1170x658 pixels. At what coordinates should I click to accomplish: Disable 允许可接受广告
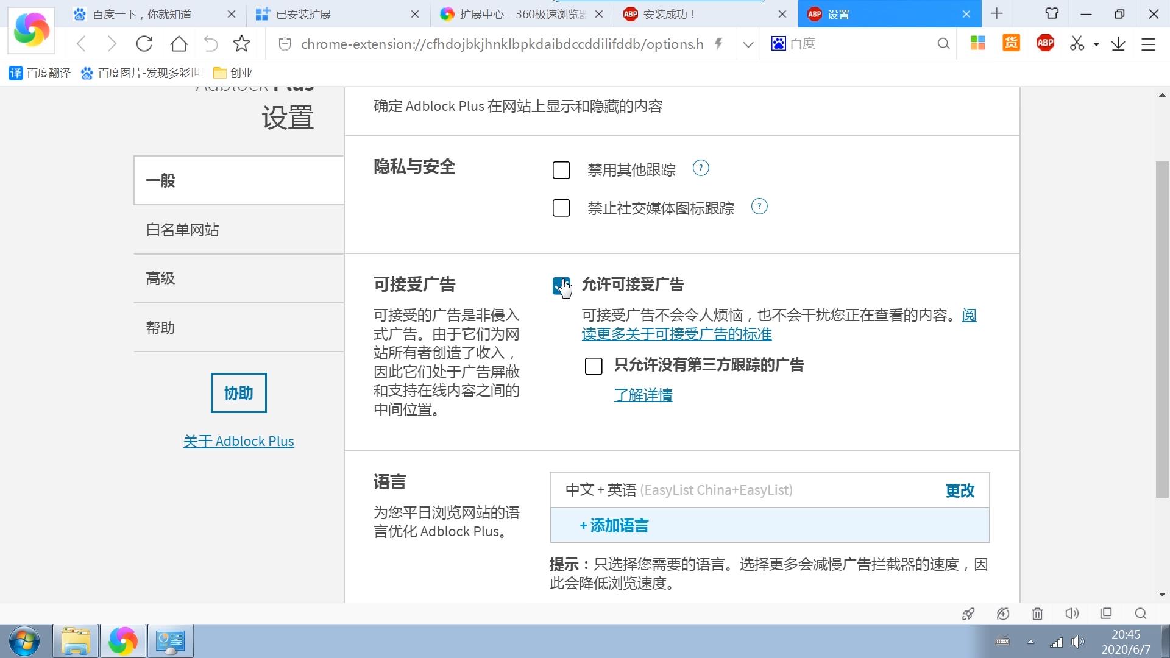pyautogui.click(x=561, y=285)
